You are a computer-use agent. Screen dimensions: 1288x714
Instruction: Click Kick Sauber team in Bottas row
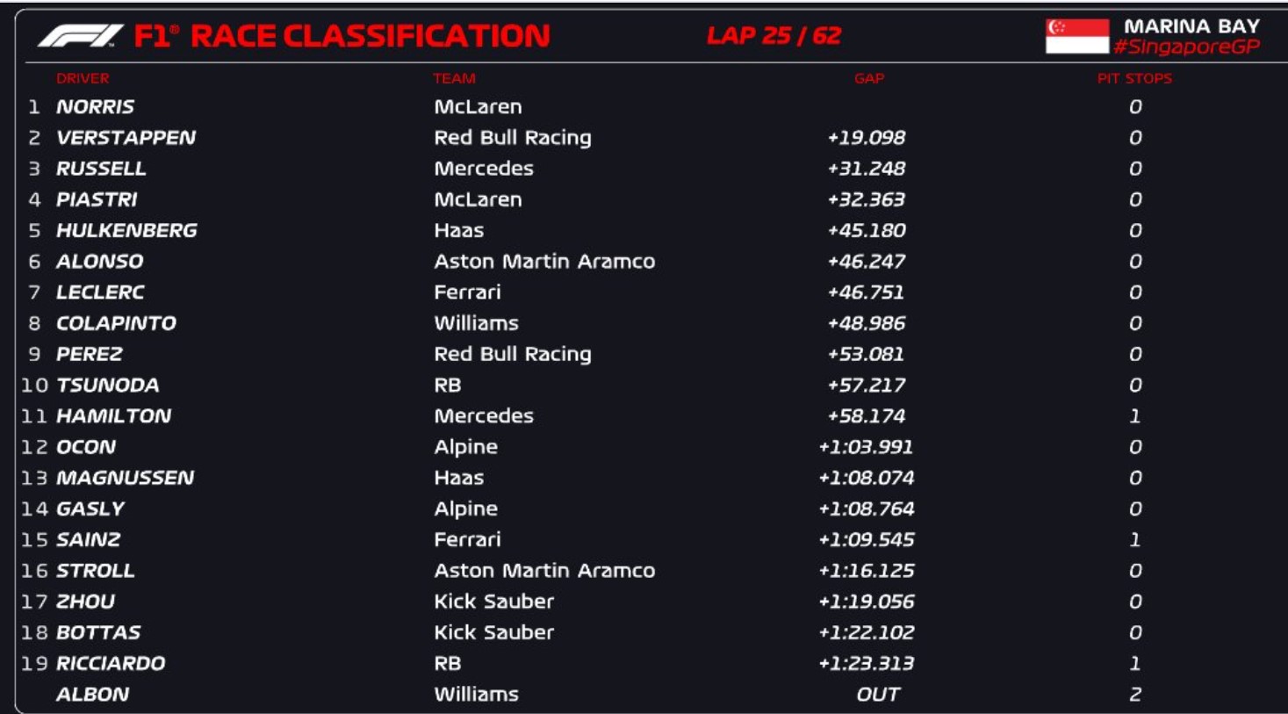[493, 632]
